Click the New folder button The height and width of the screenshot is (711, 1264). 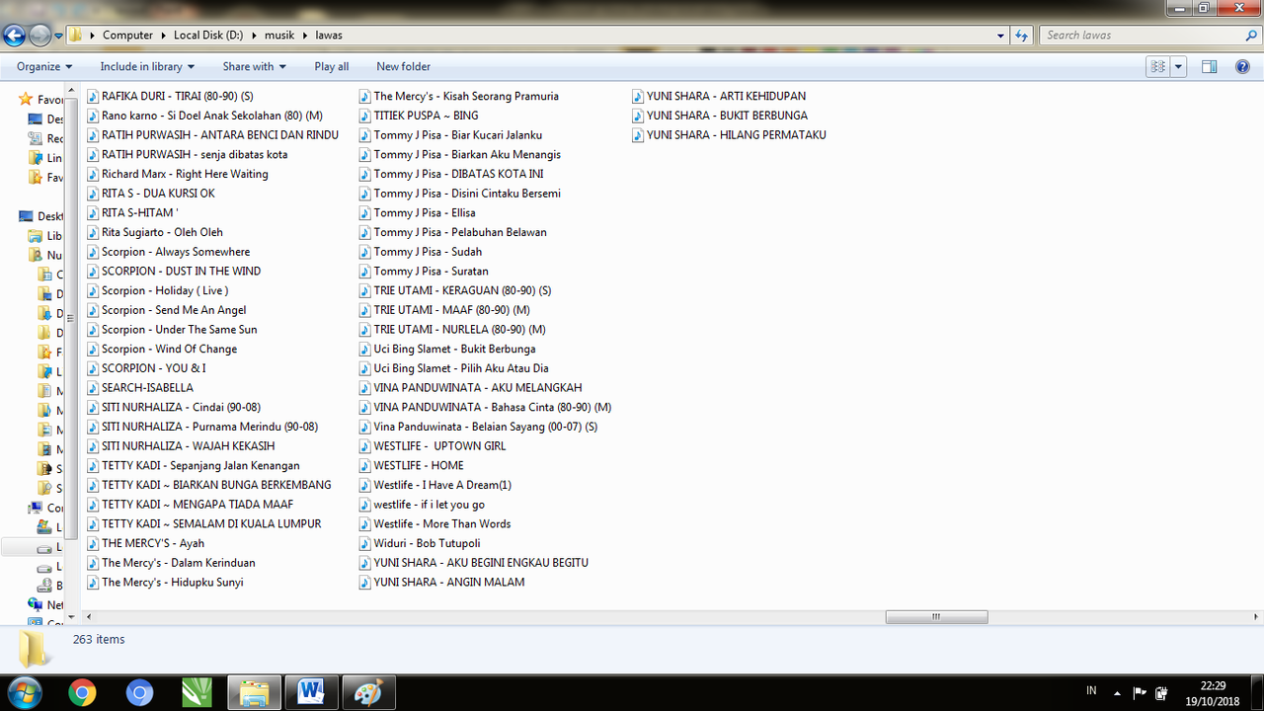pos(403,66)
